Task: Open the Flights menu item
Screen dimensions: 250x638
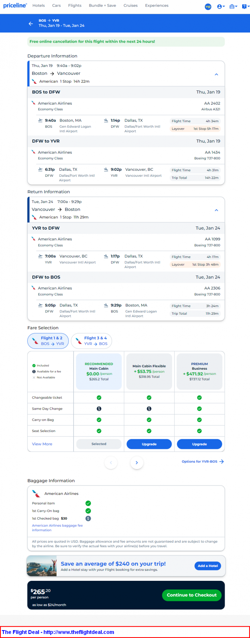Action: click(75, 6)
